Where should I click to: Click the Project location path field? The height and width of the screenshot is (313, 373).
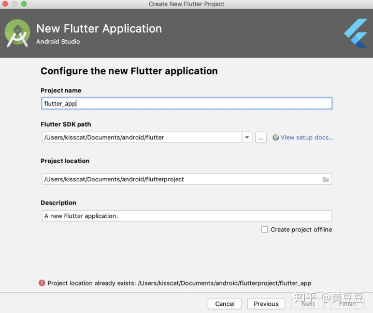[181, 179]
